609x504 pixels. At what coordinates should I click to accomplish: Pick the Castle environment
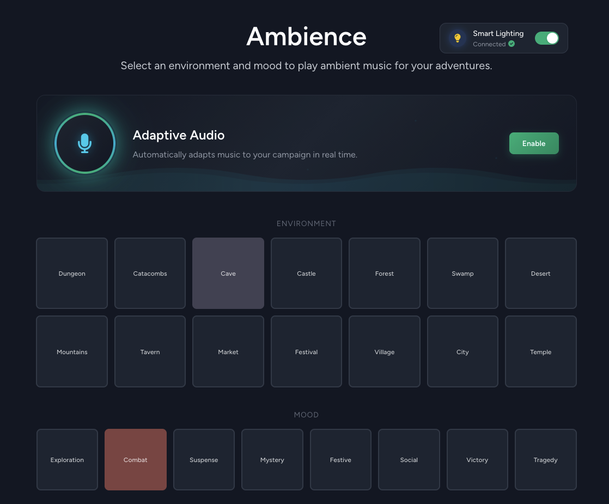click(x=307, y=273)
